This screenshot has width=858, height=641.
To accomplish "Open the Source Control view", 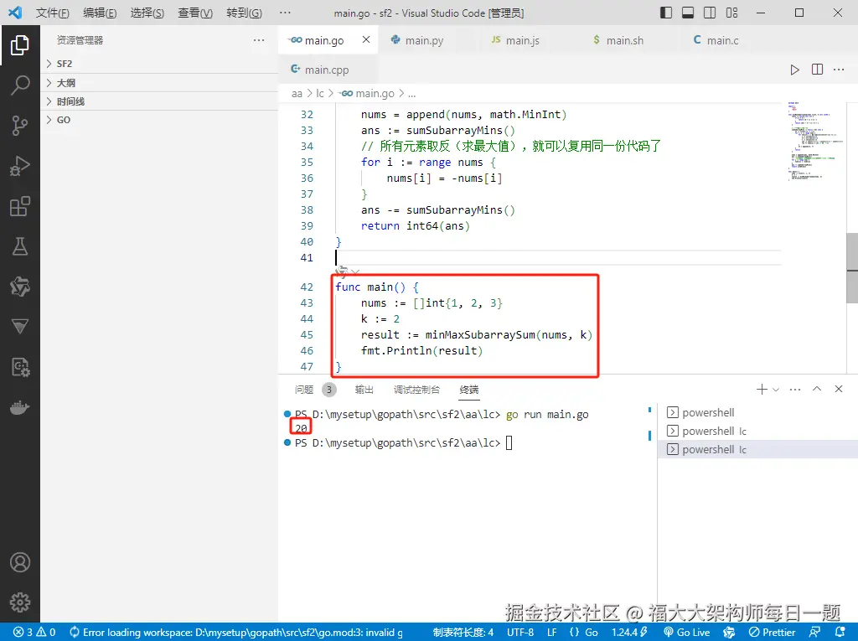I will [x=20, y=126].
